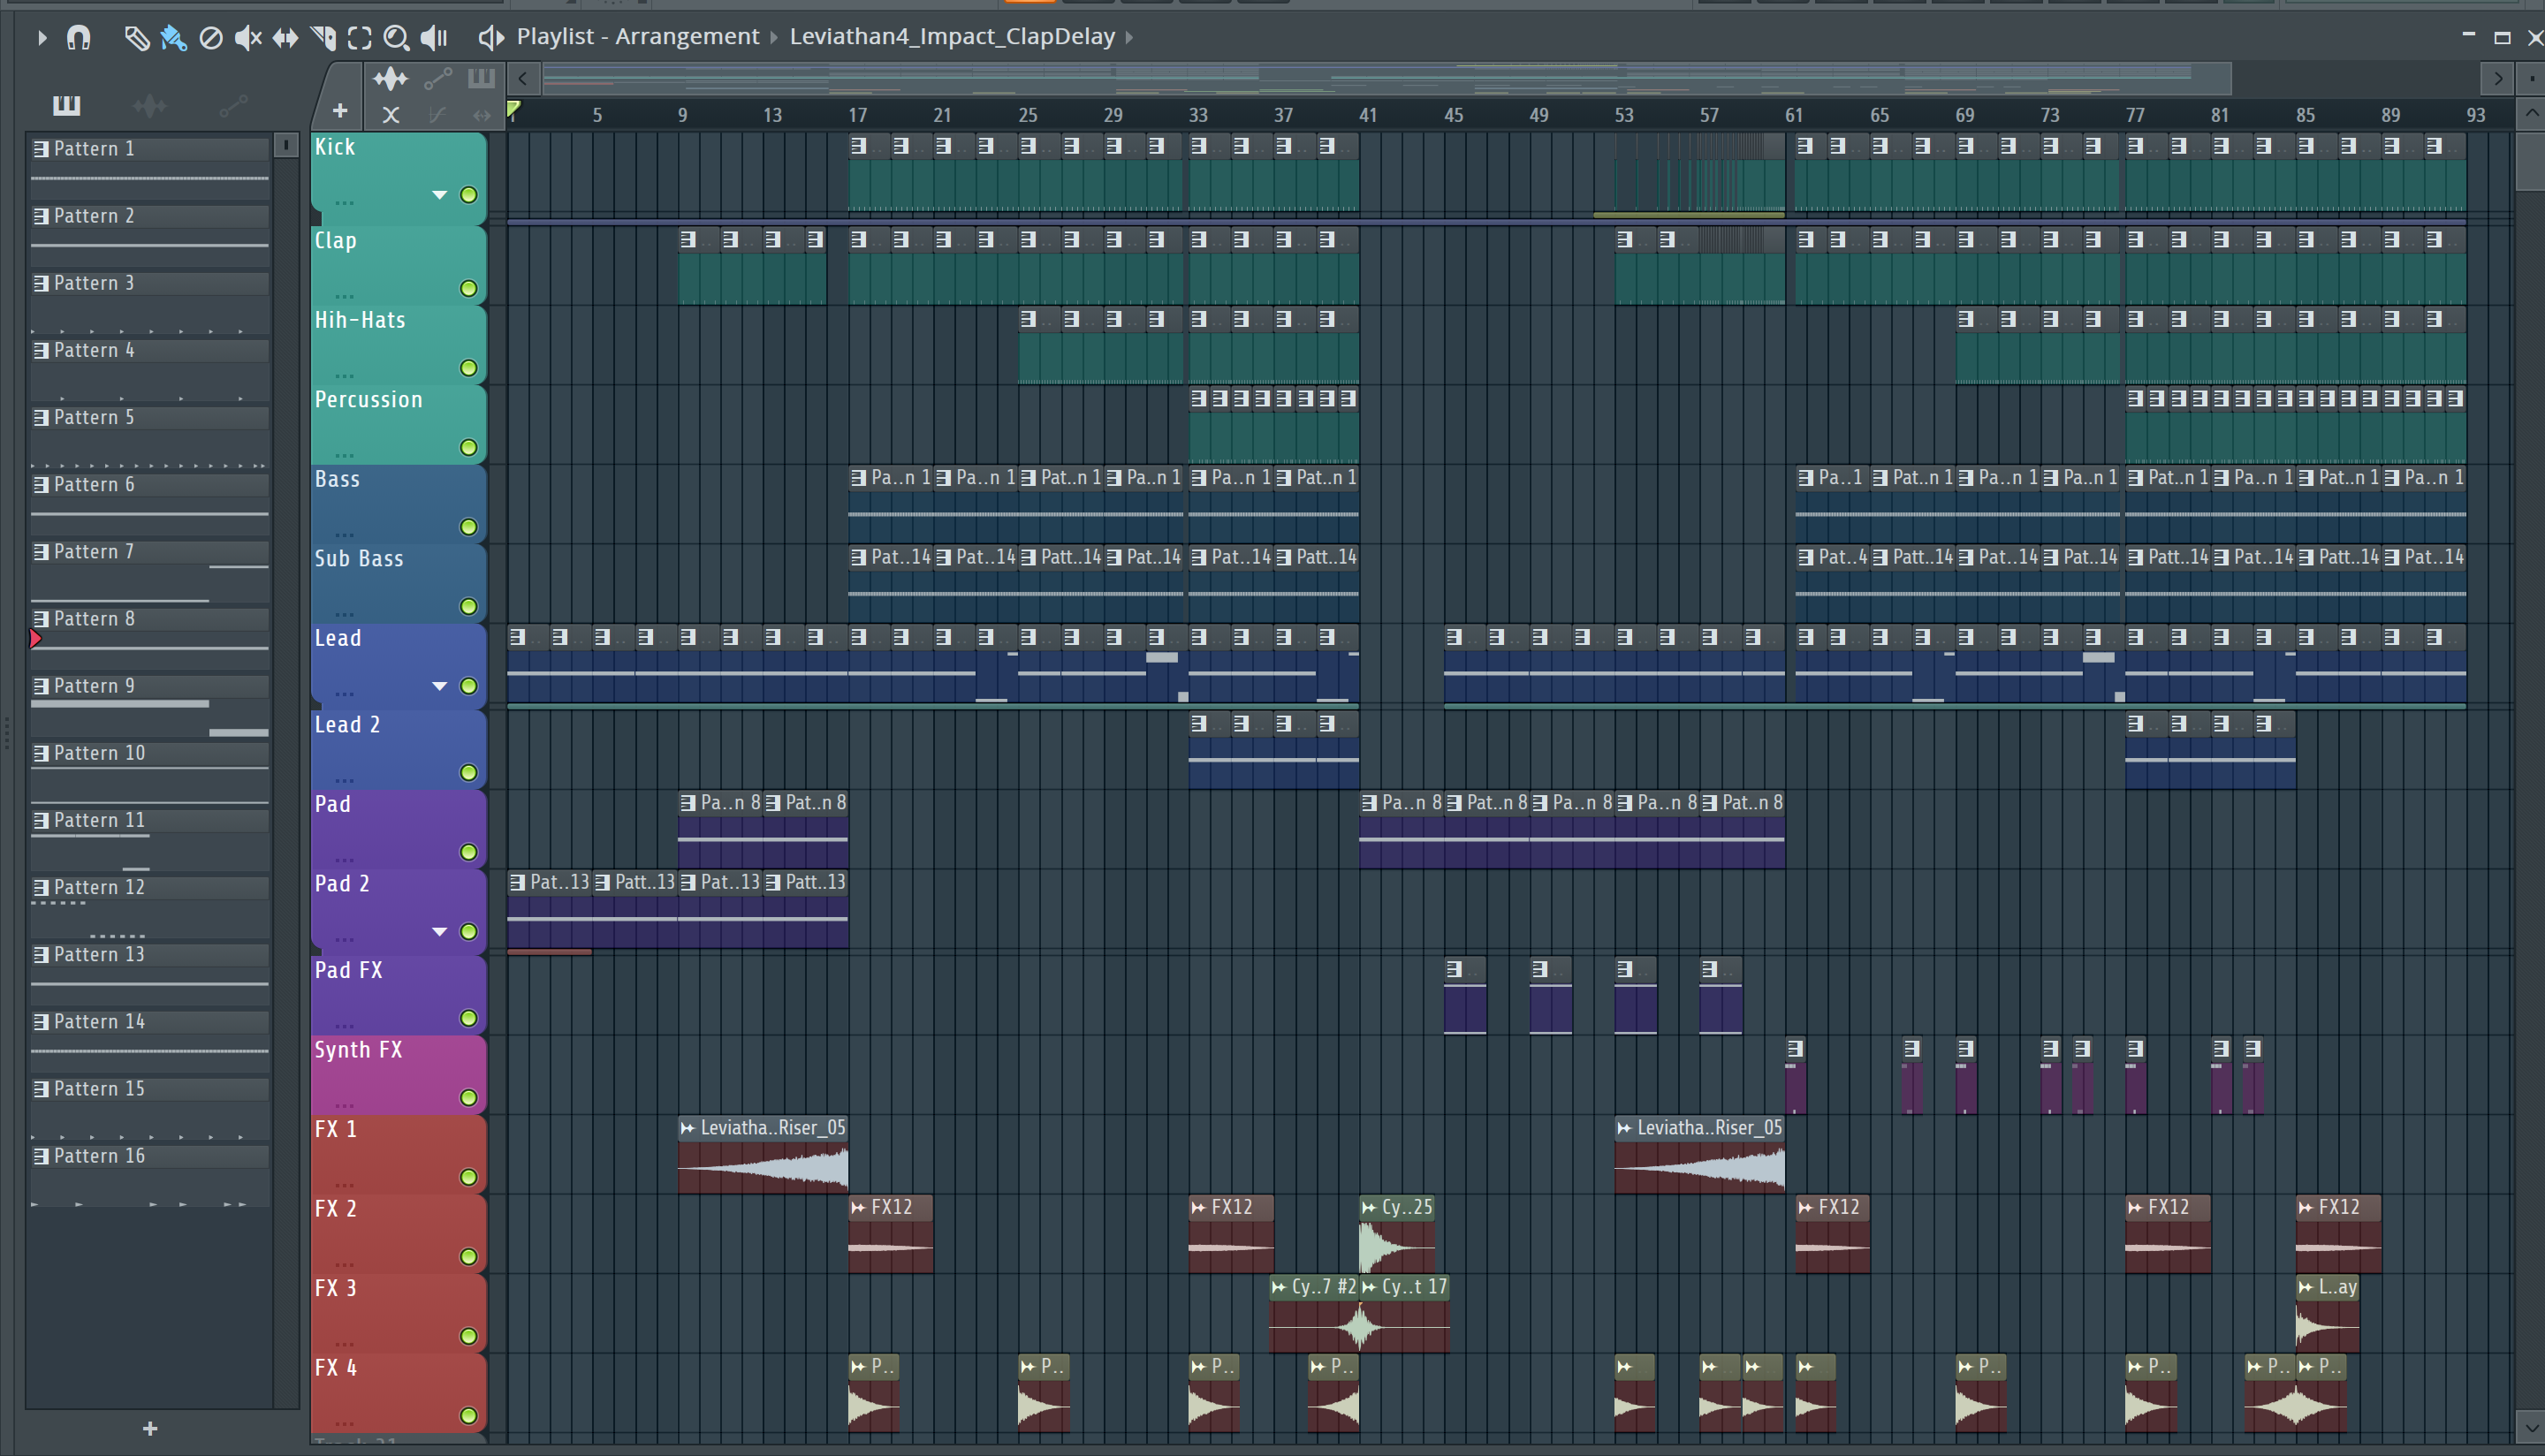Focus audio clips with waveform icon
This screenshot has width=2545, height=1456.
(x=390, y=79)
